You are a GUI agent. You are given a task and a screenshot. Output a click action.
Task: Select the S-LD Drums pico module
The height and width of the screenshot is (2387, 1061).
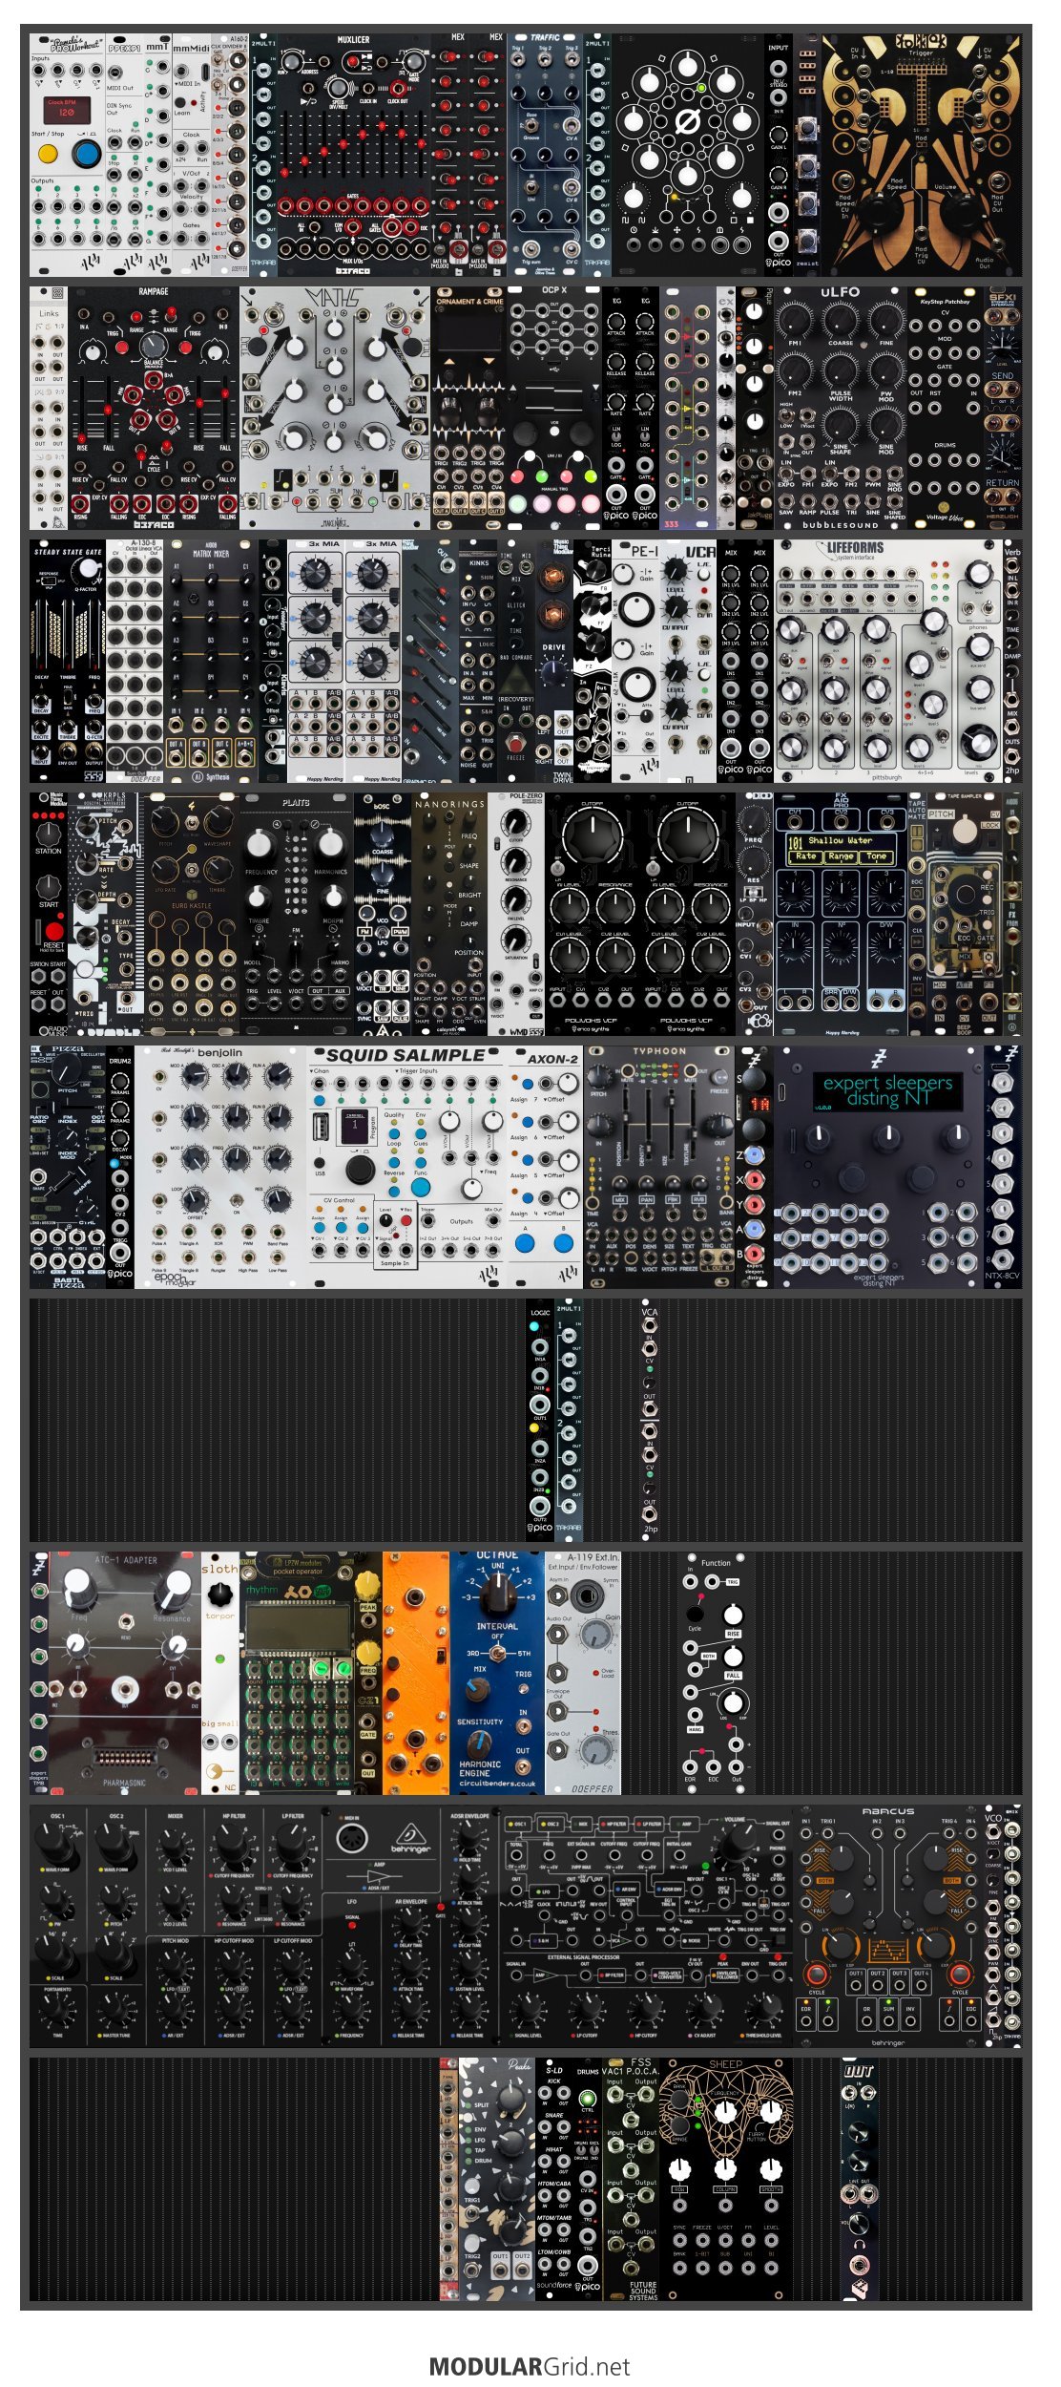569,2180
